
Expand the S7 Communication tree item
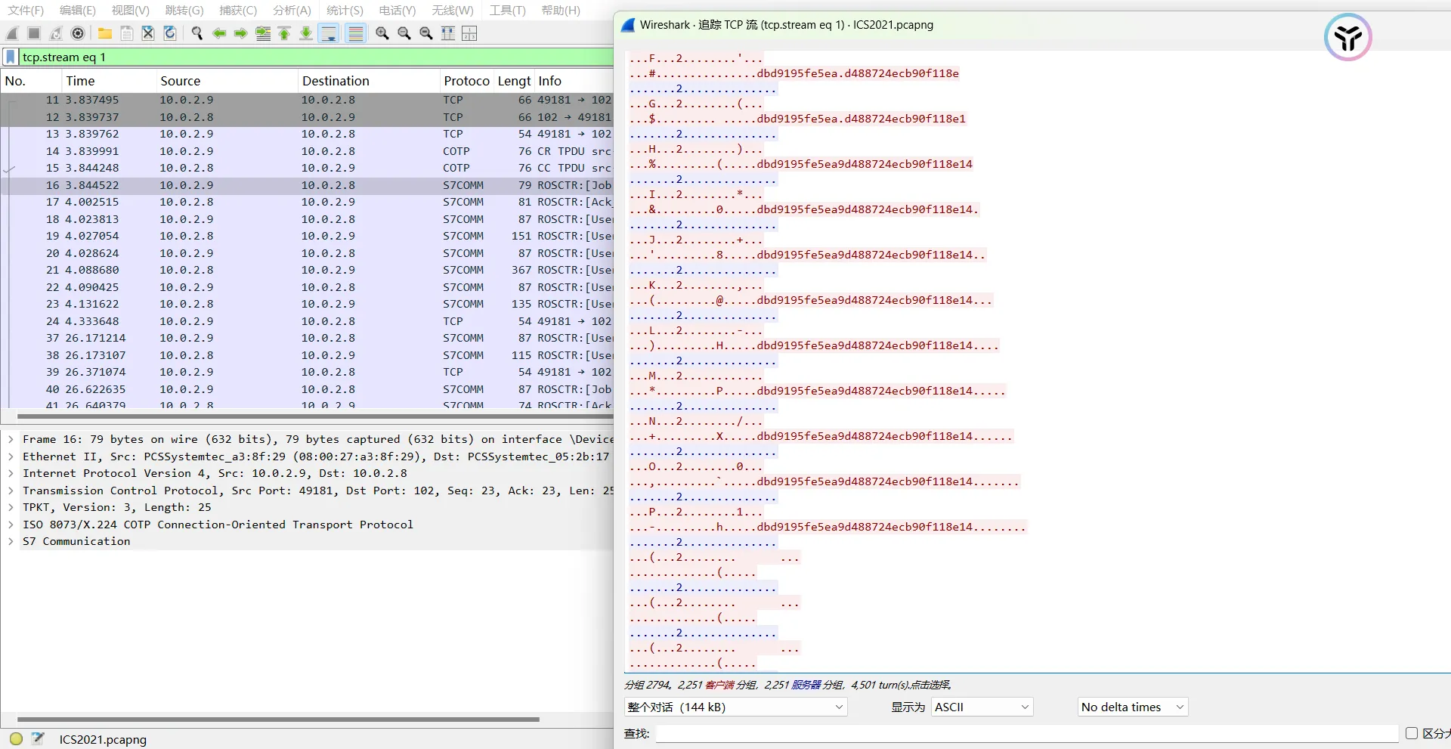[x=11, y=542]
